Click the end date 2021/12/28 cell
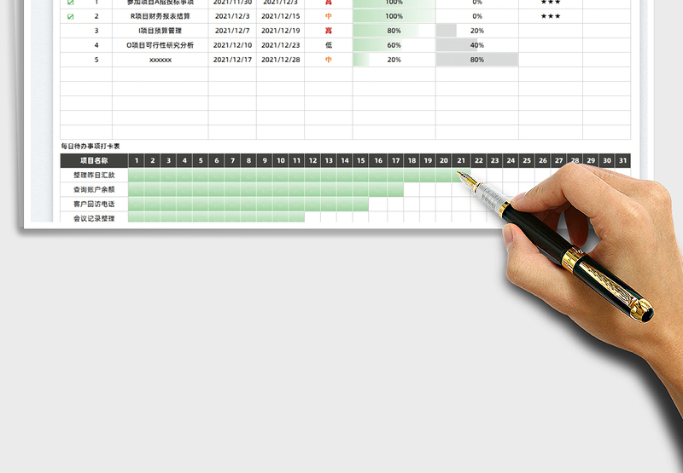 (x=280, y=60)
